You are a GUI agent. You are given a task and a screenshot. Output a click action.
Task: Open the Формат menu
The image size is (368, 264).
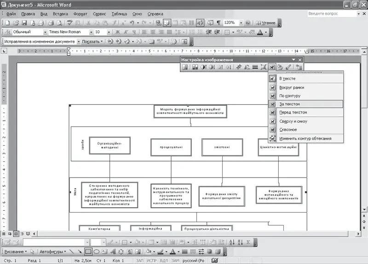(x=80, y=14)
